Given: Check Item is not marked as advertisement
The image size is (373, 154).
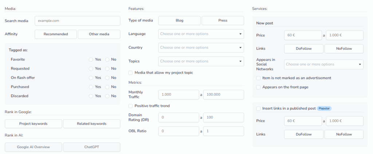Looking at the screenshot, I should [x=258, y=78].
